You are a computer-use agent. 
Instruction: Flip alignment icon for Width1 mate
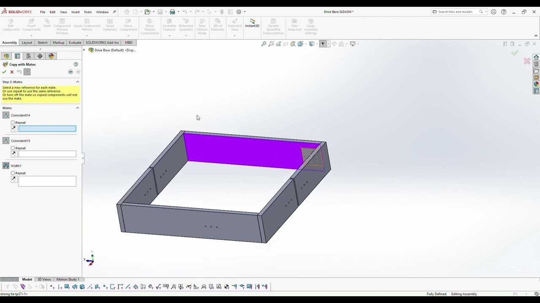click(14, 179)
